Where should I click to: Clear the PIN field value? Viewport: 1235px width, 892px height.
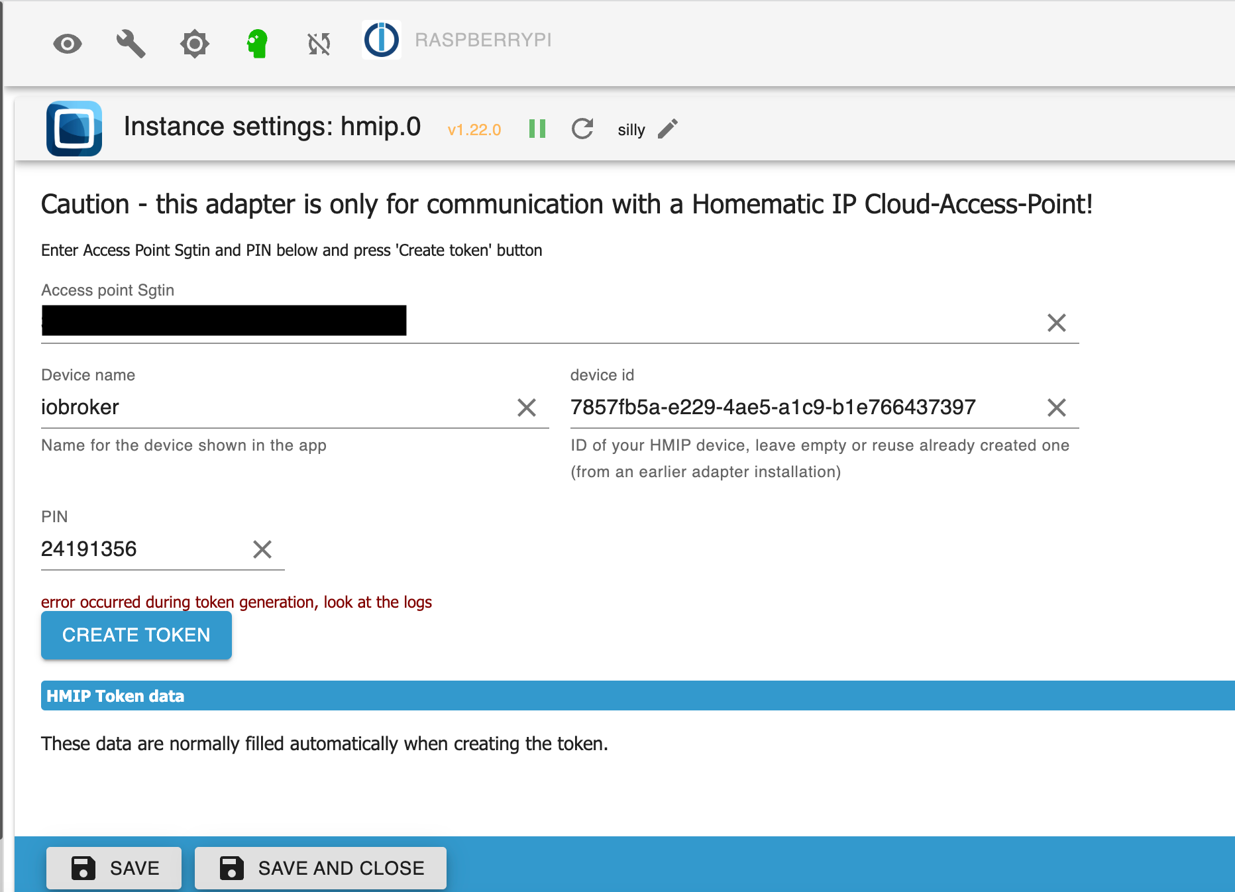tap(262, 549)
